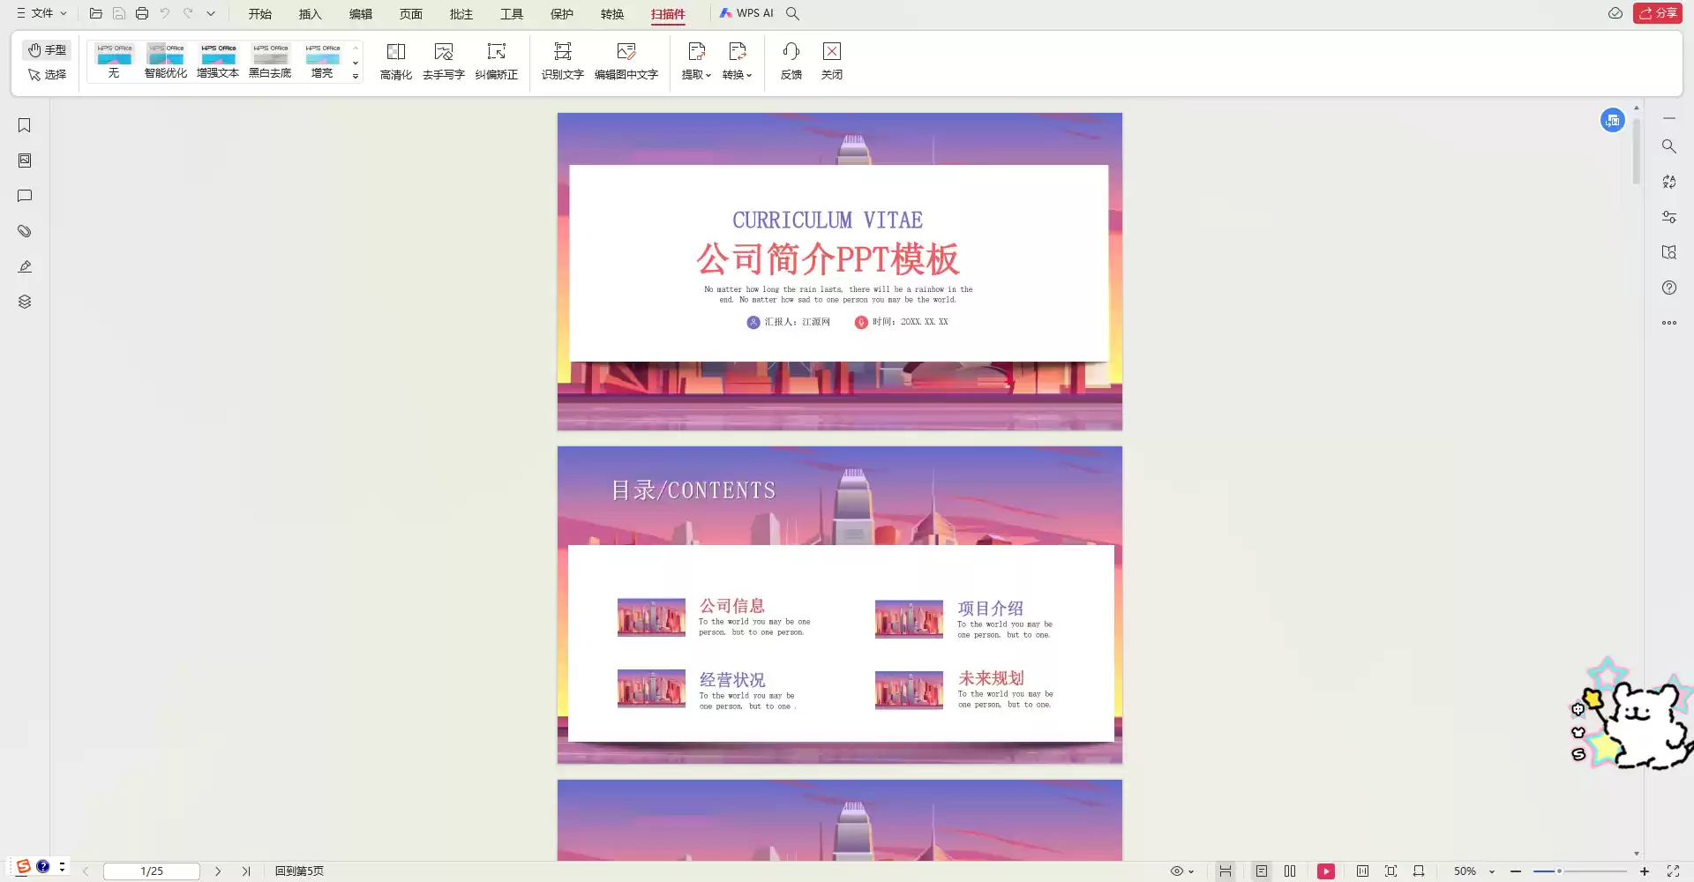Open the 高清化 enhancement tool
Screen dimensions: 1694x882
pyautogui.click(x=395, y=60)
